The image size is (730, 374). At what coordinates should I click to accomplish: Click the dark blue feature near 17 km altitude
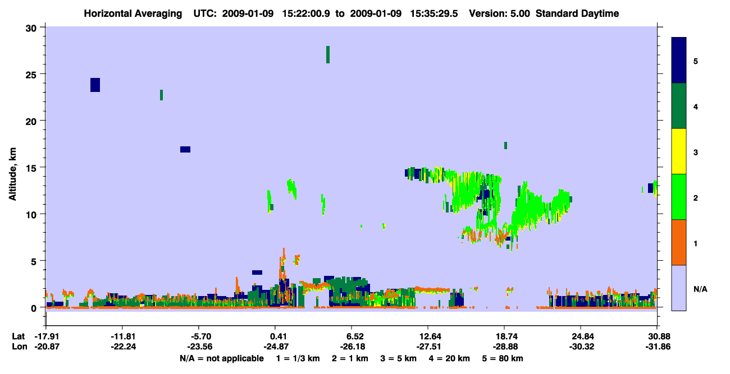(185, 149)
